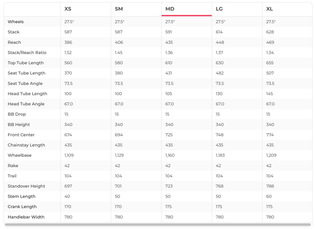The height and width of the screenshot is (229, 315).
Task: Click the Handlebar Width row label
Action: (x=26, y=217)
